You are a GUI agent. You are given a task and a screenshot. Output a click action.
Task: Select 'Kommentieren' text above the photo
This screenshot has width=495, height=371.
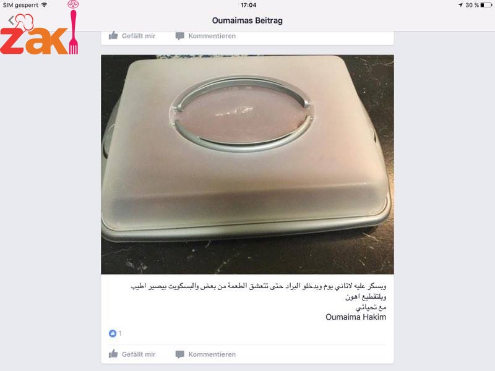[x=212, y=36]
